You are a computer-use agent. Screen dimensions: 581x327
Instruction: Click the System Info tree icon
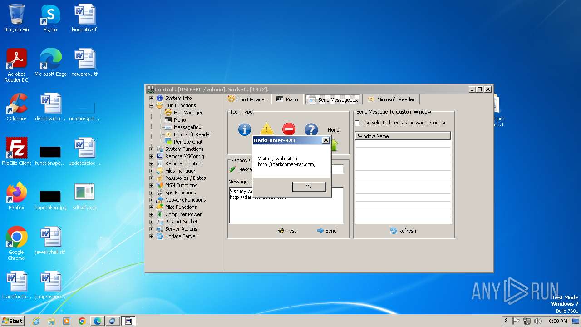coord(160,98)
